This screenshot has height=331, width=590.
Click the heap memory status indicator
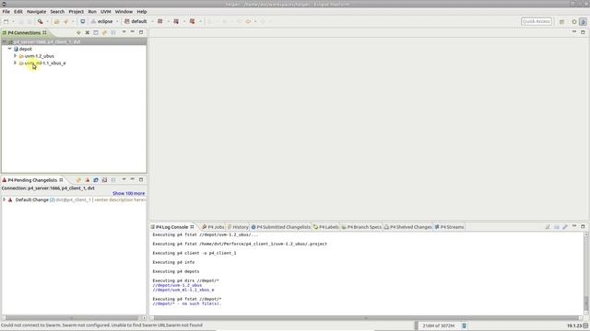[439, 325]
